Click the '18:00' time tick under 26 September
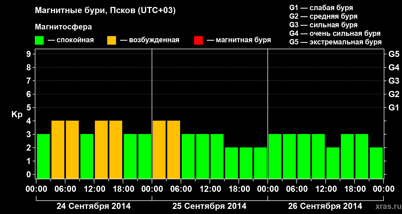This screenshot has width=402, height=214. [x=354, y=189]
